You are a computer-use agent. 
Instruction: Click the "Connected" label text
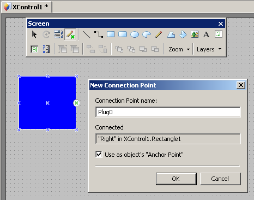click(109, 127)
